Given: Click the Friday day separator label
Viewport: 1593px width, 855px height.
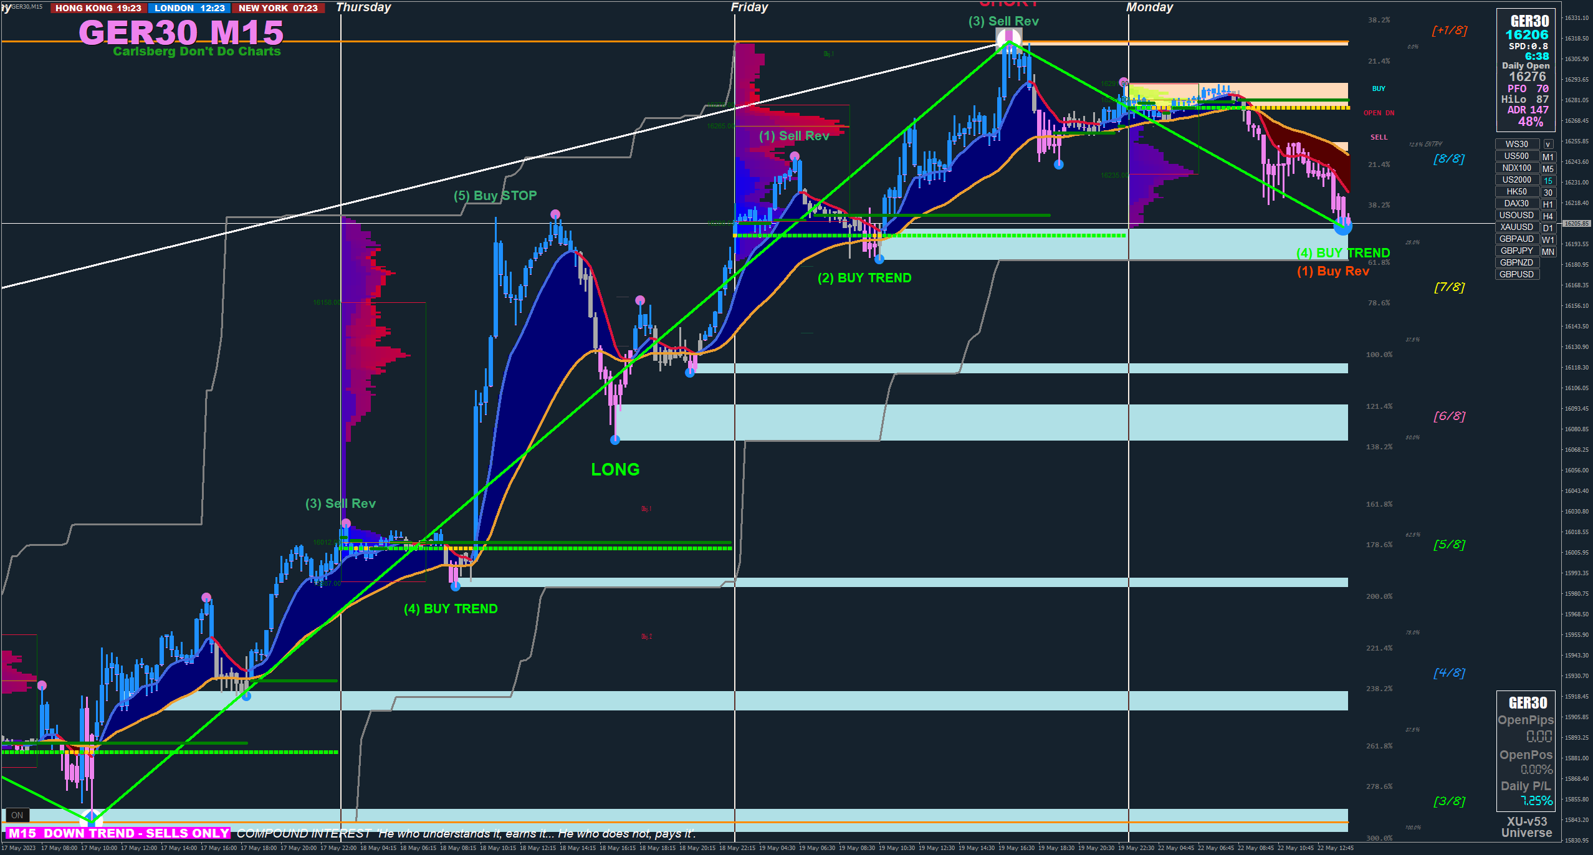Looking at the screenshot, I should pyautogui.click(x=749, y=7).
